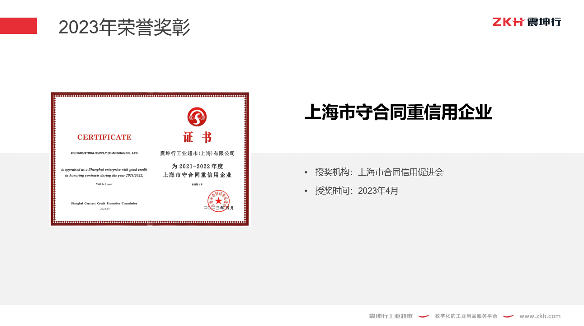This screenshot has width=584, height=326.
Task: Click the text ZKH INDUSTRIAL SUPPLY (SHANGHAI) CO., LTD.
Action: (x=104, y=154)
